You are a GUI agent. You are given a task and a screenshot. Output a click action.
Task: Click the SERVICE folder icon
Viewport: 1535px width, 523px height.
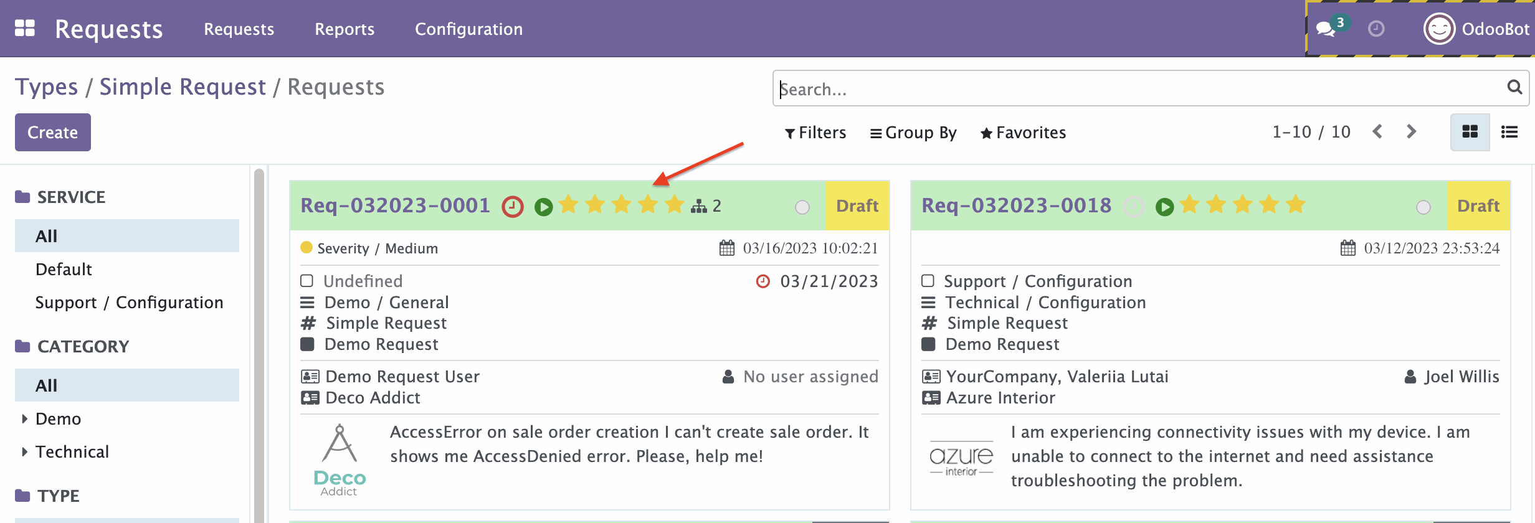pos(22,197)
